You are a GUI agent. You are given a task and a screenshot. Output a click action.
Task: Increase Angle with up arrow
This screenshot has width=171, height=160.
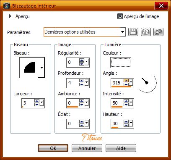[x=126, y=81]
